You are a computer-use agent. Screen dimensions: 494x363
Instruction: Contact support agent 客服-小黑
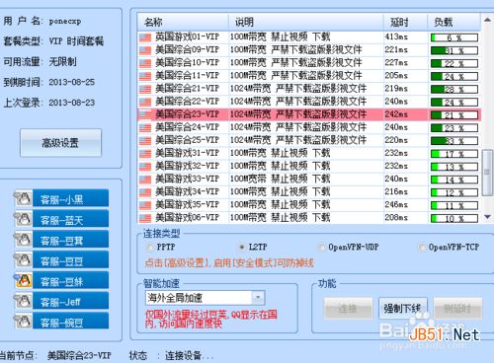70,198
